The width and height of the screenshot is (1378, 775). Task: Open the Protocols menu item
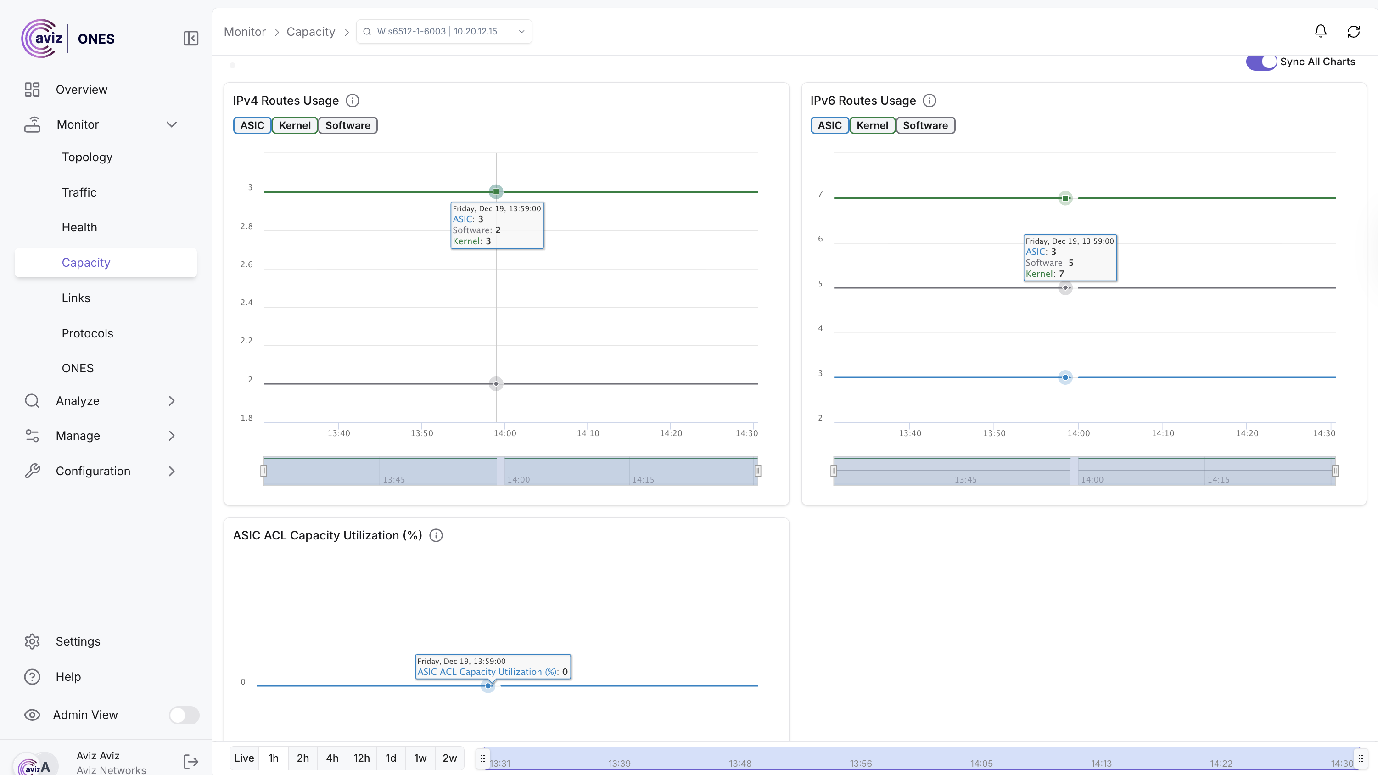(x=87, y=333)
